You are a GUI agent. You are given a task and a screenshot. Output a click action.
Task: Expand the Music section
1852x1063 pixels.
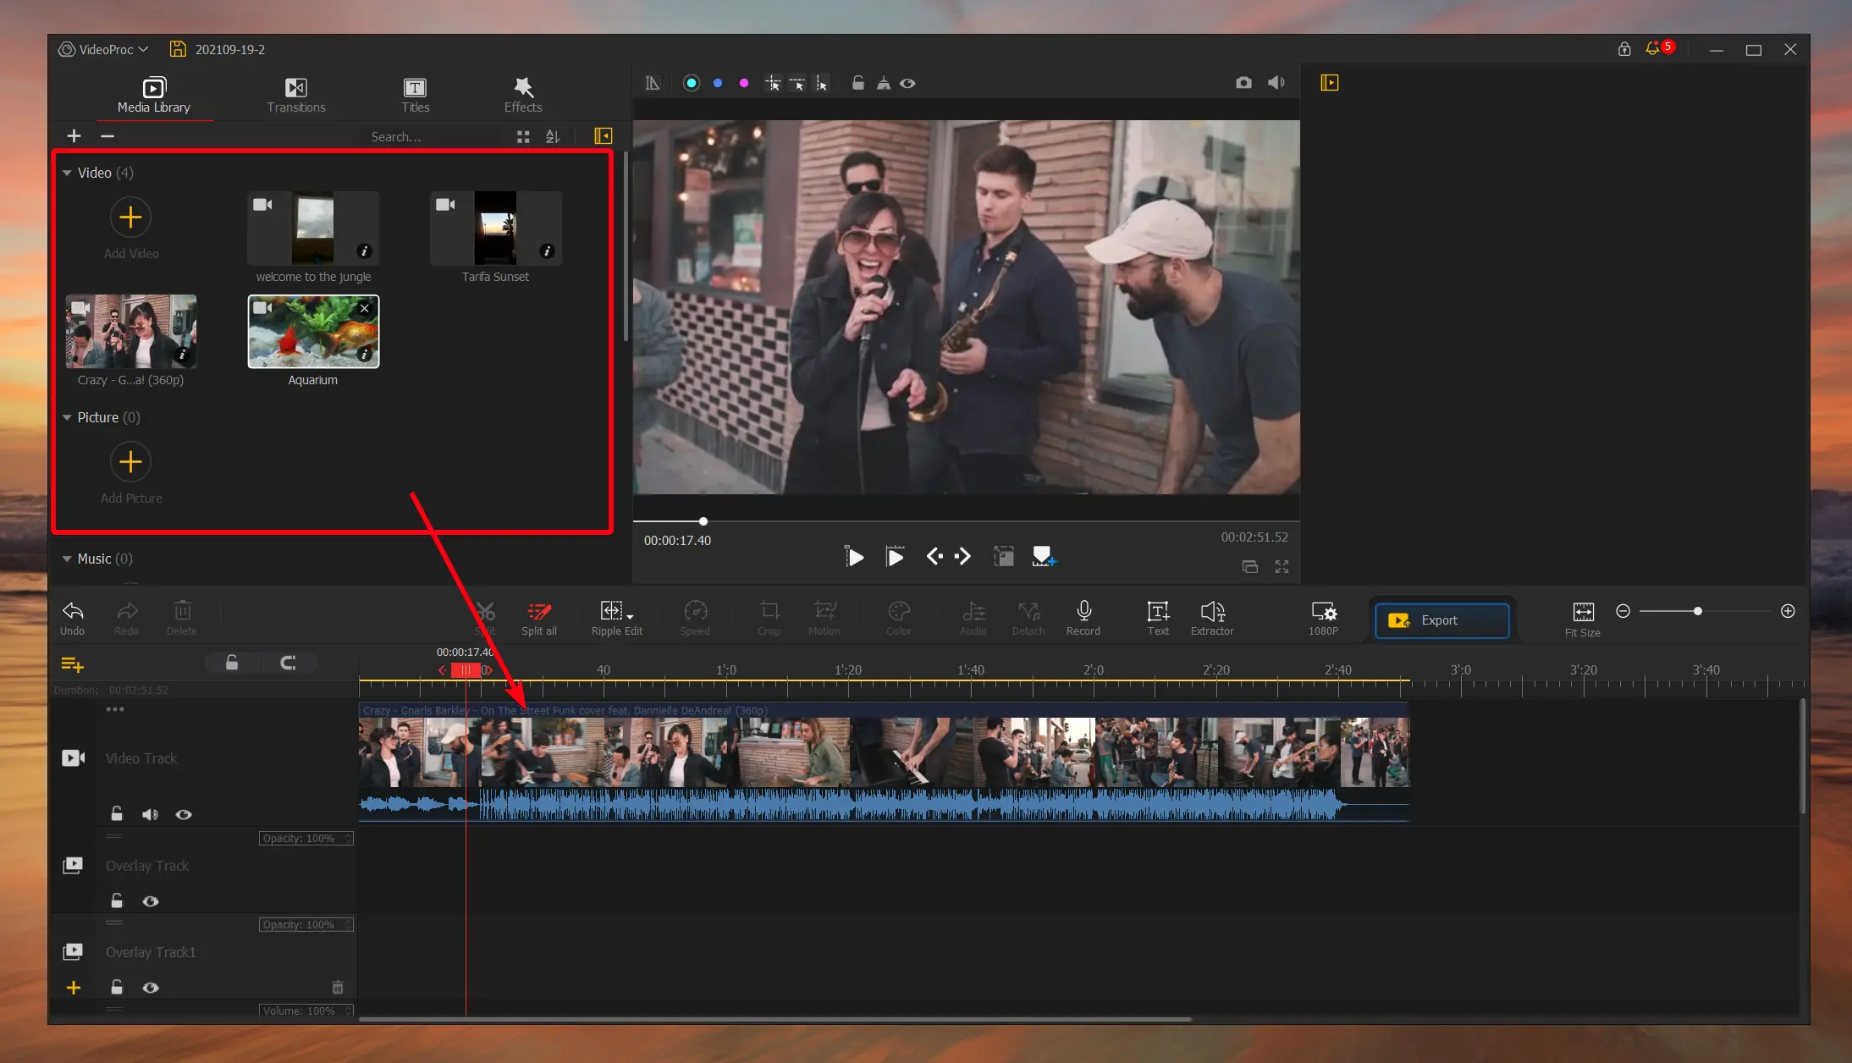pos(66,559)
